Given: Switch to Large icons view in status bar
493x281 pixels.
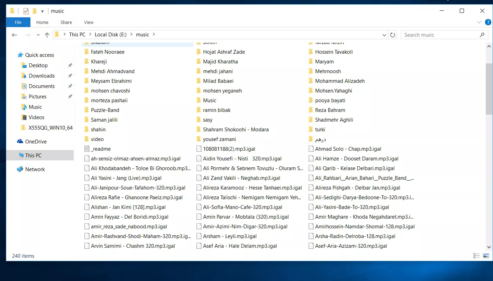Looking at the screenshot, I should [x=486, y=256].
